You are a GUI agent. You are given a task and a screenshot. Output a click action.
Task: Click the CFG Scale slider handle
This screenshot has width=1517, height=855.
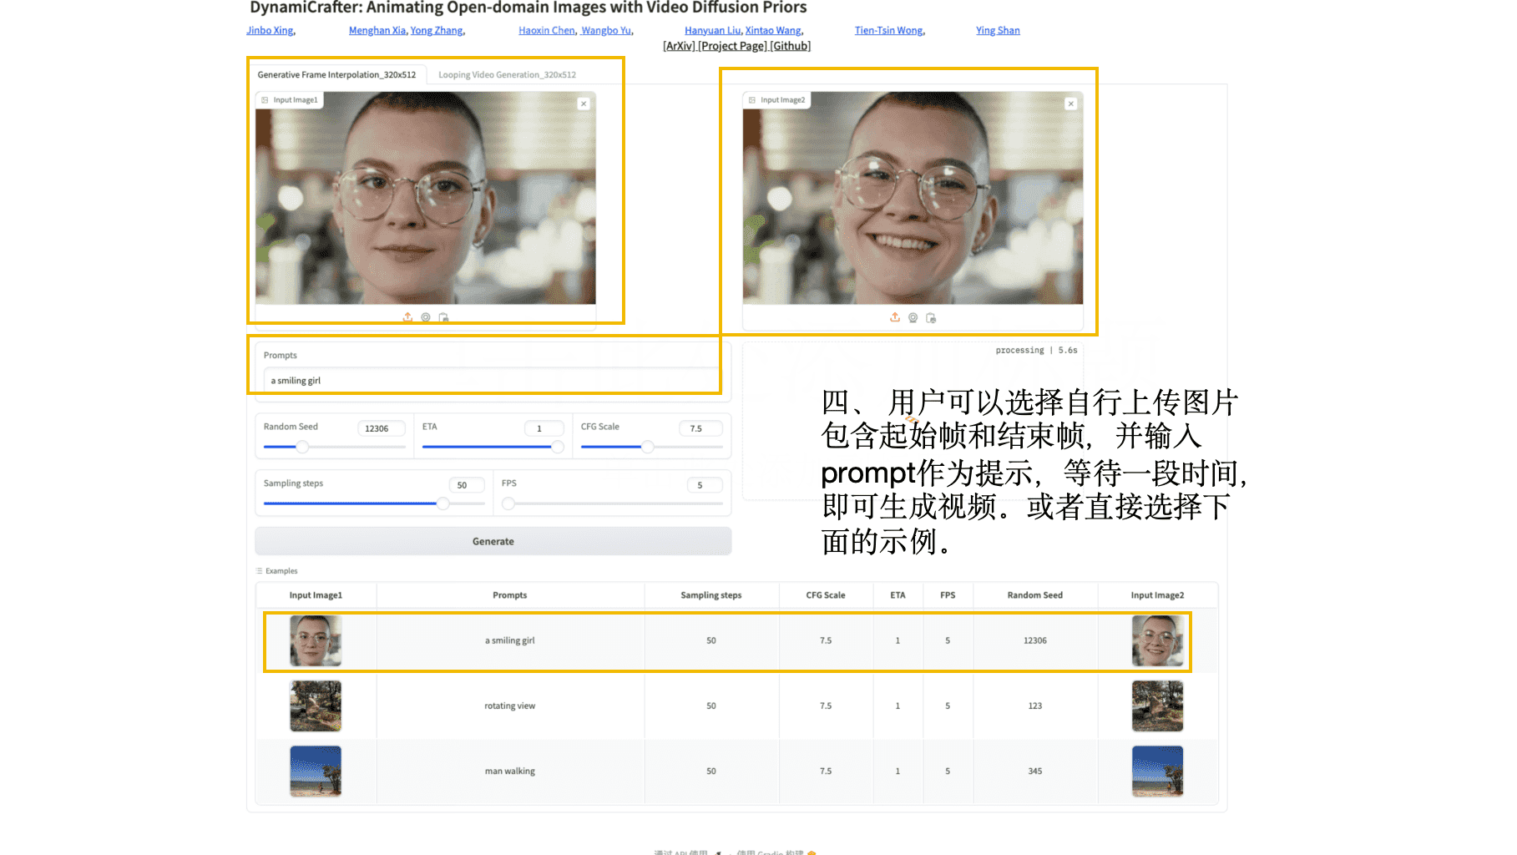[647, 447]
